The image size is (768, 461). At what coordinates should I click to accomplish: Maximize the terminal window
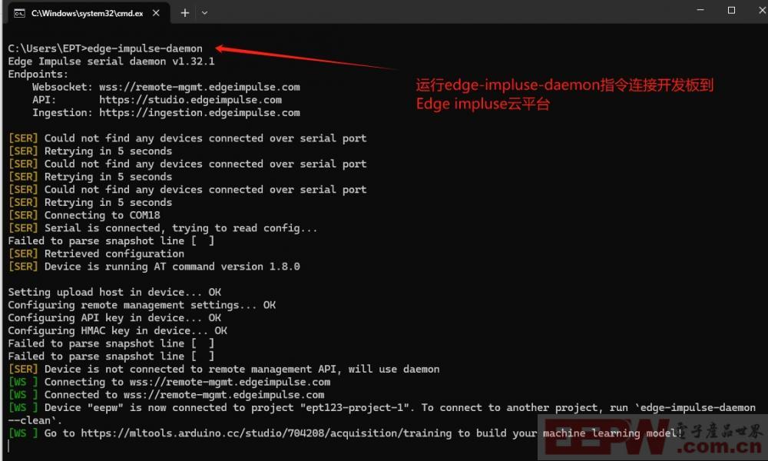click(731, 10)
